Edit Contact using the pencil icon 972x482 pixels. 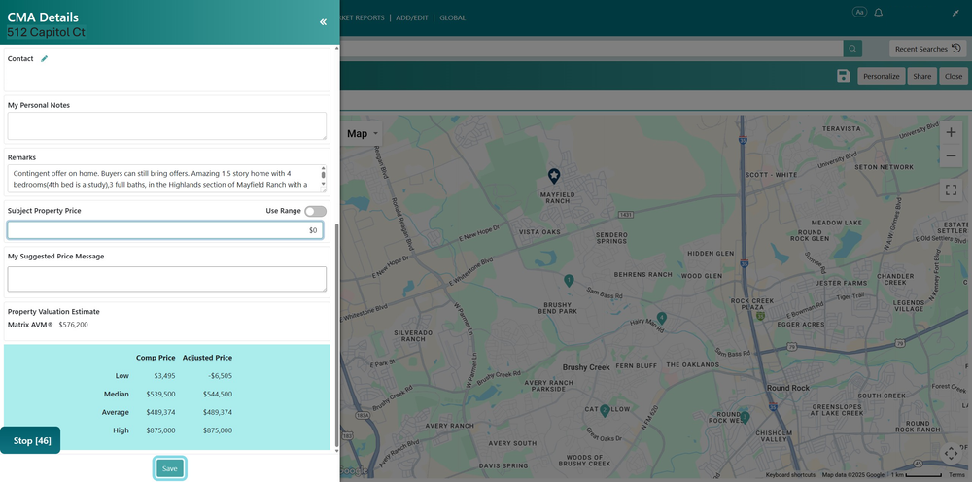click(44, 59)
